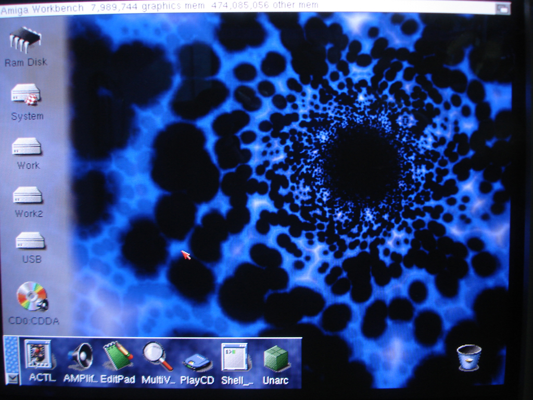Select the USB drive icon

30,241
